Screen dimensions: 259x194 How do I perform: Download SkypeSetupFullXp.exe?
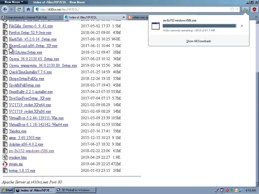point(26,79)
